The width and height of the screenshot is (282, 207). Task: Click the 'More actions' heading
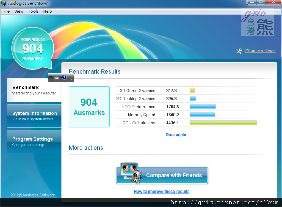coord(86,148)
